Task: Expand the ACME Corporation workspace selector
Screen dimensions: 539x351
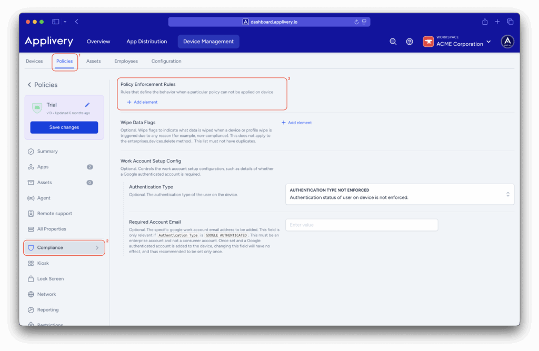Action: (488, 42)
